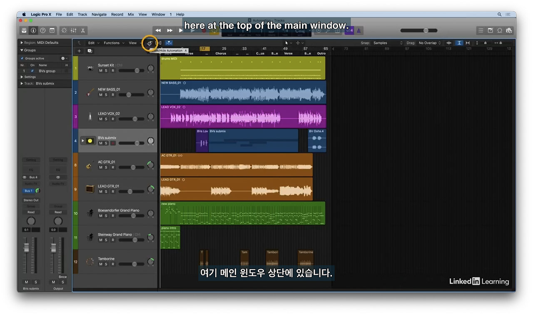
Task: Click the Bnce bounce button
Action: [62, 277]
